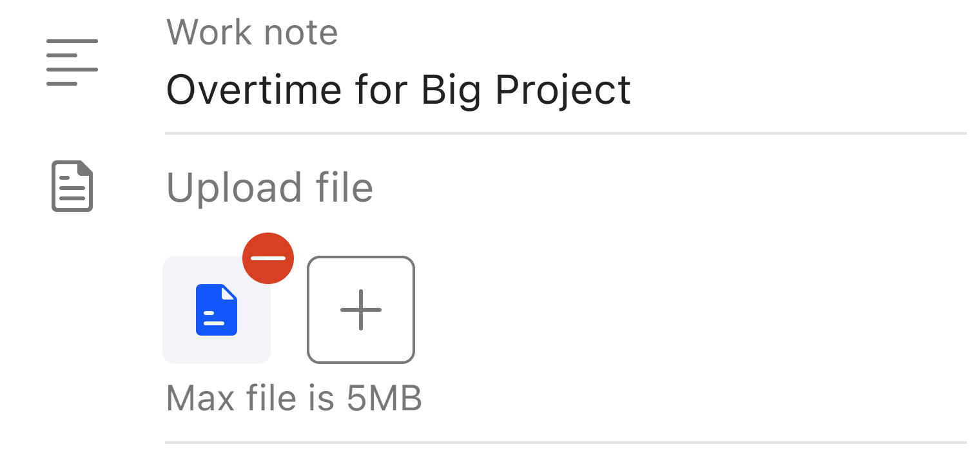Open the uploaded blue document thumbnail
Image resolution: width=972 pixels, height=467 pixels.
coord(217,310)
